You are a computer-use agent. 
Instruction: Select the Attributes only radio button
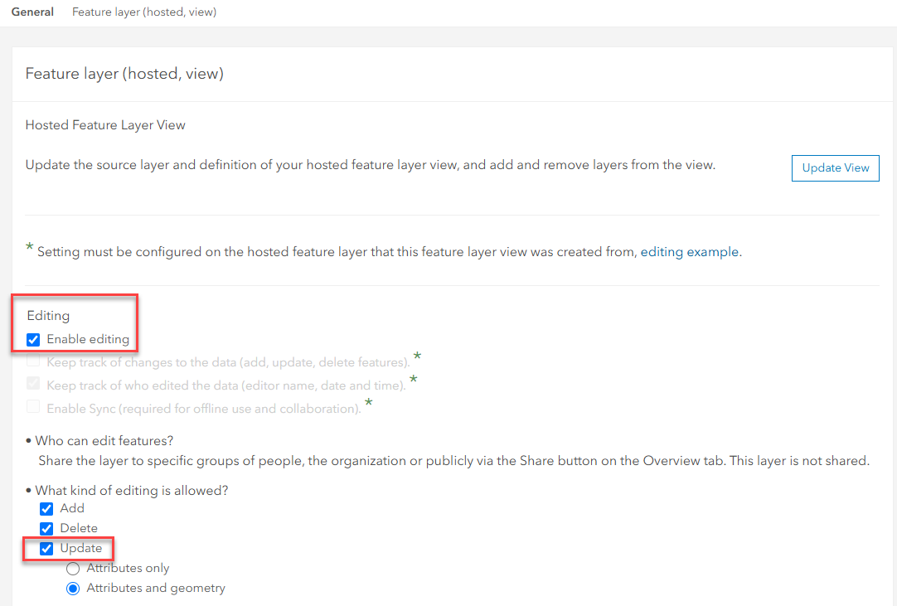(73, 569)
